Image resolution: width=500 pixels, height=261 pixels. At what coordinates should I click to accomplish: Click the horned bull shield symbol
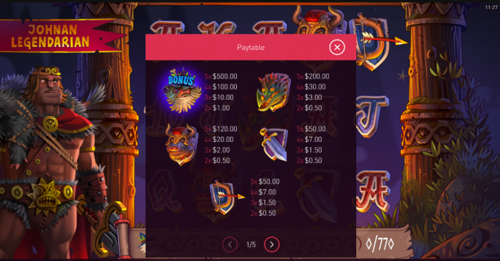(181, 144)
